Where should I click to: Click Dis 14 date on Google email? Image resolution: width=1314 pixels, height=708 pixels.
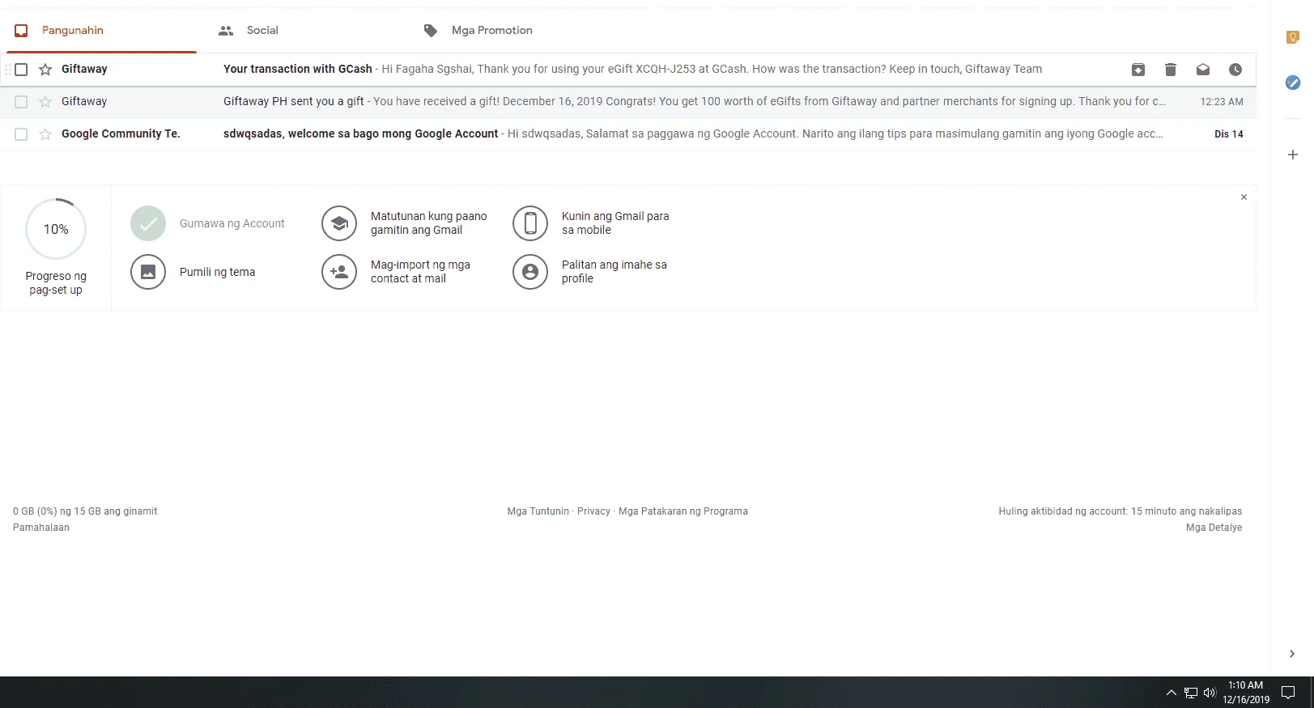(1228, 134)
